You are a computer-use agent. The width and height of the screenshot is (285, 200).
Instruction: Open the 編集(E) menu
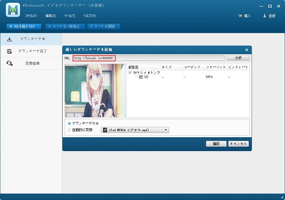coord(50,16)
